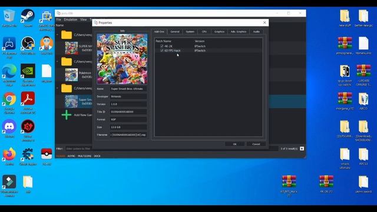Click the green Add New Game Directory plus
Screen dimensions: 377x212
(x=67, y=115)
